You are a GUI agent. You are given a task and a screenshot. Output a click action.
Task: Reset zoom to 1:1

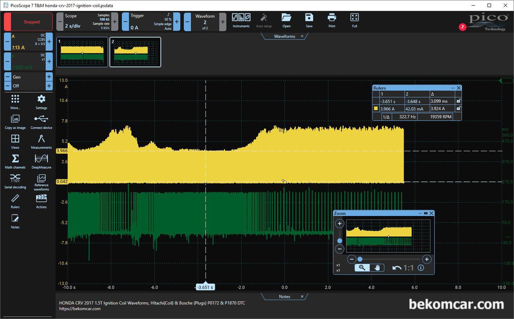point(408,268)
